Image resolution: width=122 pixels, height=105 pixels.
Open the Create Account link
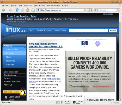coord(44,30)
